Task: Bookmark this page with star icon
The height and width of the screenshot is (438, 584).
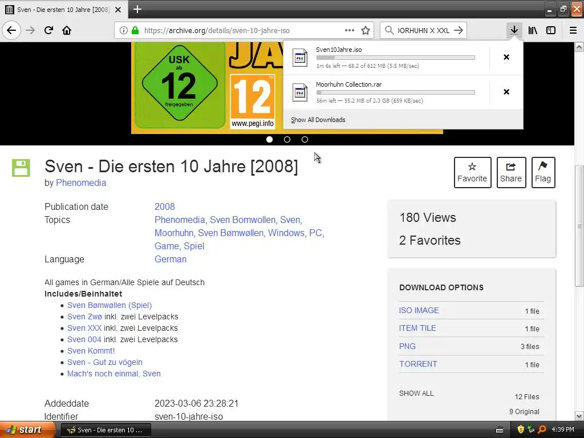Action: pos(366,30)
